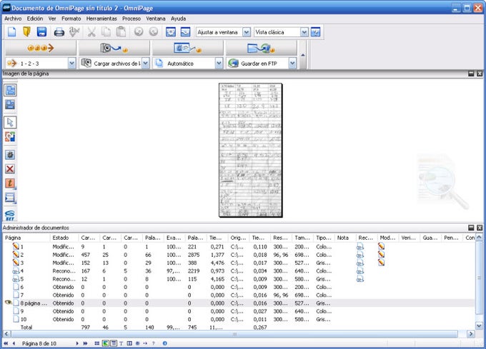Open the workflow assistant icon next to options
Image resolution: width=486 pixels, height=349 pixels.
click(x=185, y=32)
